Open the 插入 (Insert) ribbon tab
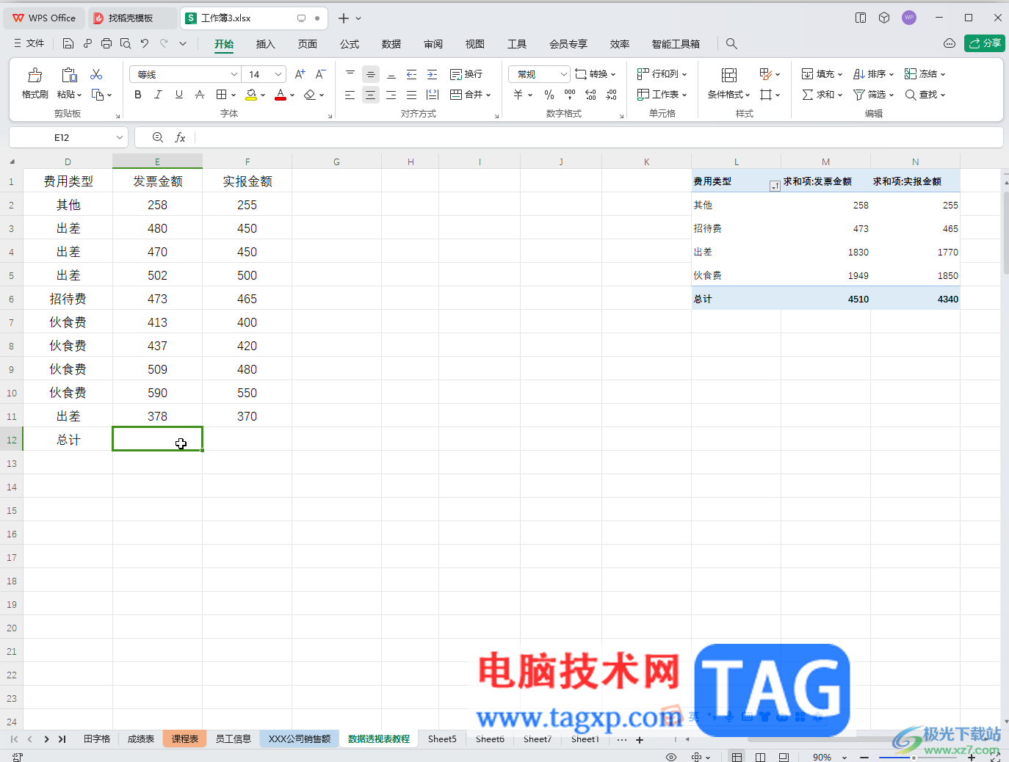The image size is (1009, 762). coord(265,44)
